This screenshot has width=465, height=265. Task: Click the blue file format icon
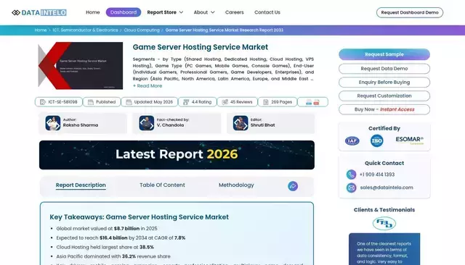(x=309, y=102)
